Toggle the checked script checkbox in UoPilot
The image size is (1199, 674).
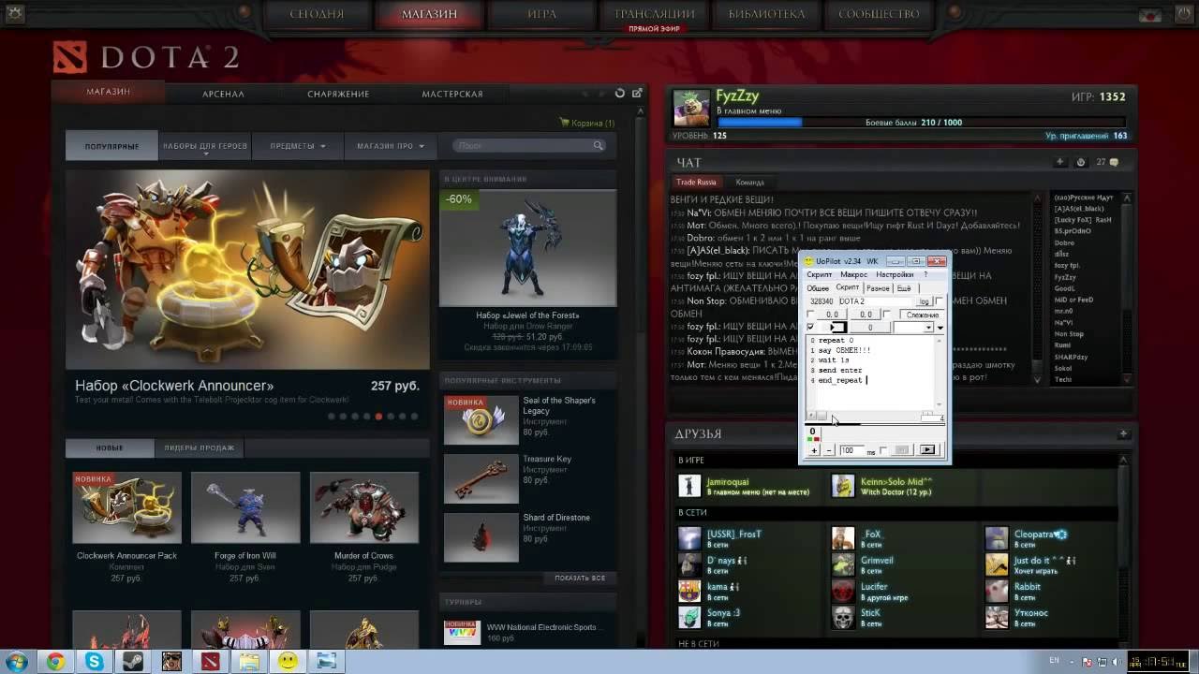[x=809, y=327]
